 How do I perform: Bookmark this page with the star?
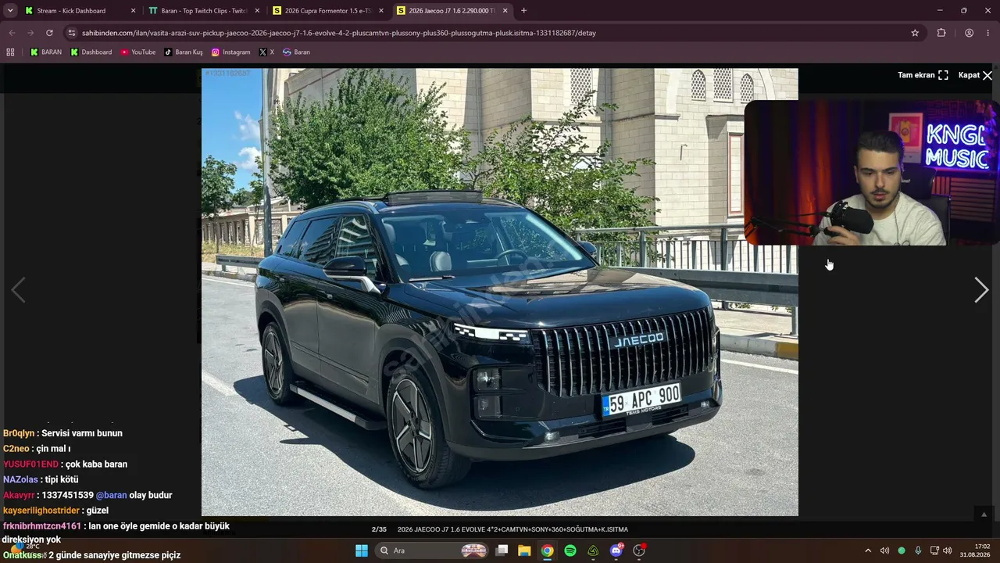click(x=915, y=33)
